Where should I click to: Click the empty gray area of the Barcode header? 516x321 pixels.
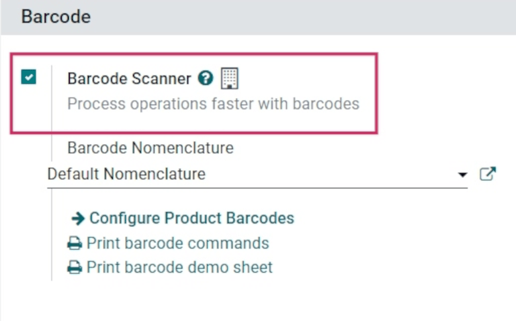coord(302,17)
